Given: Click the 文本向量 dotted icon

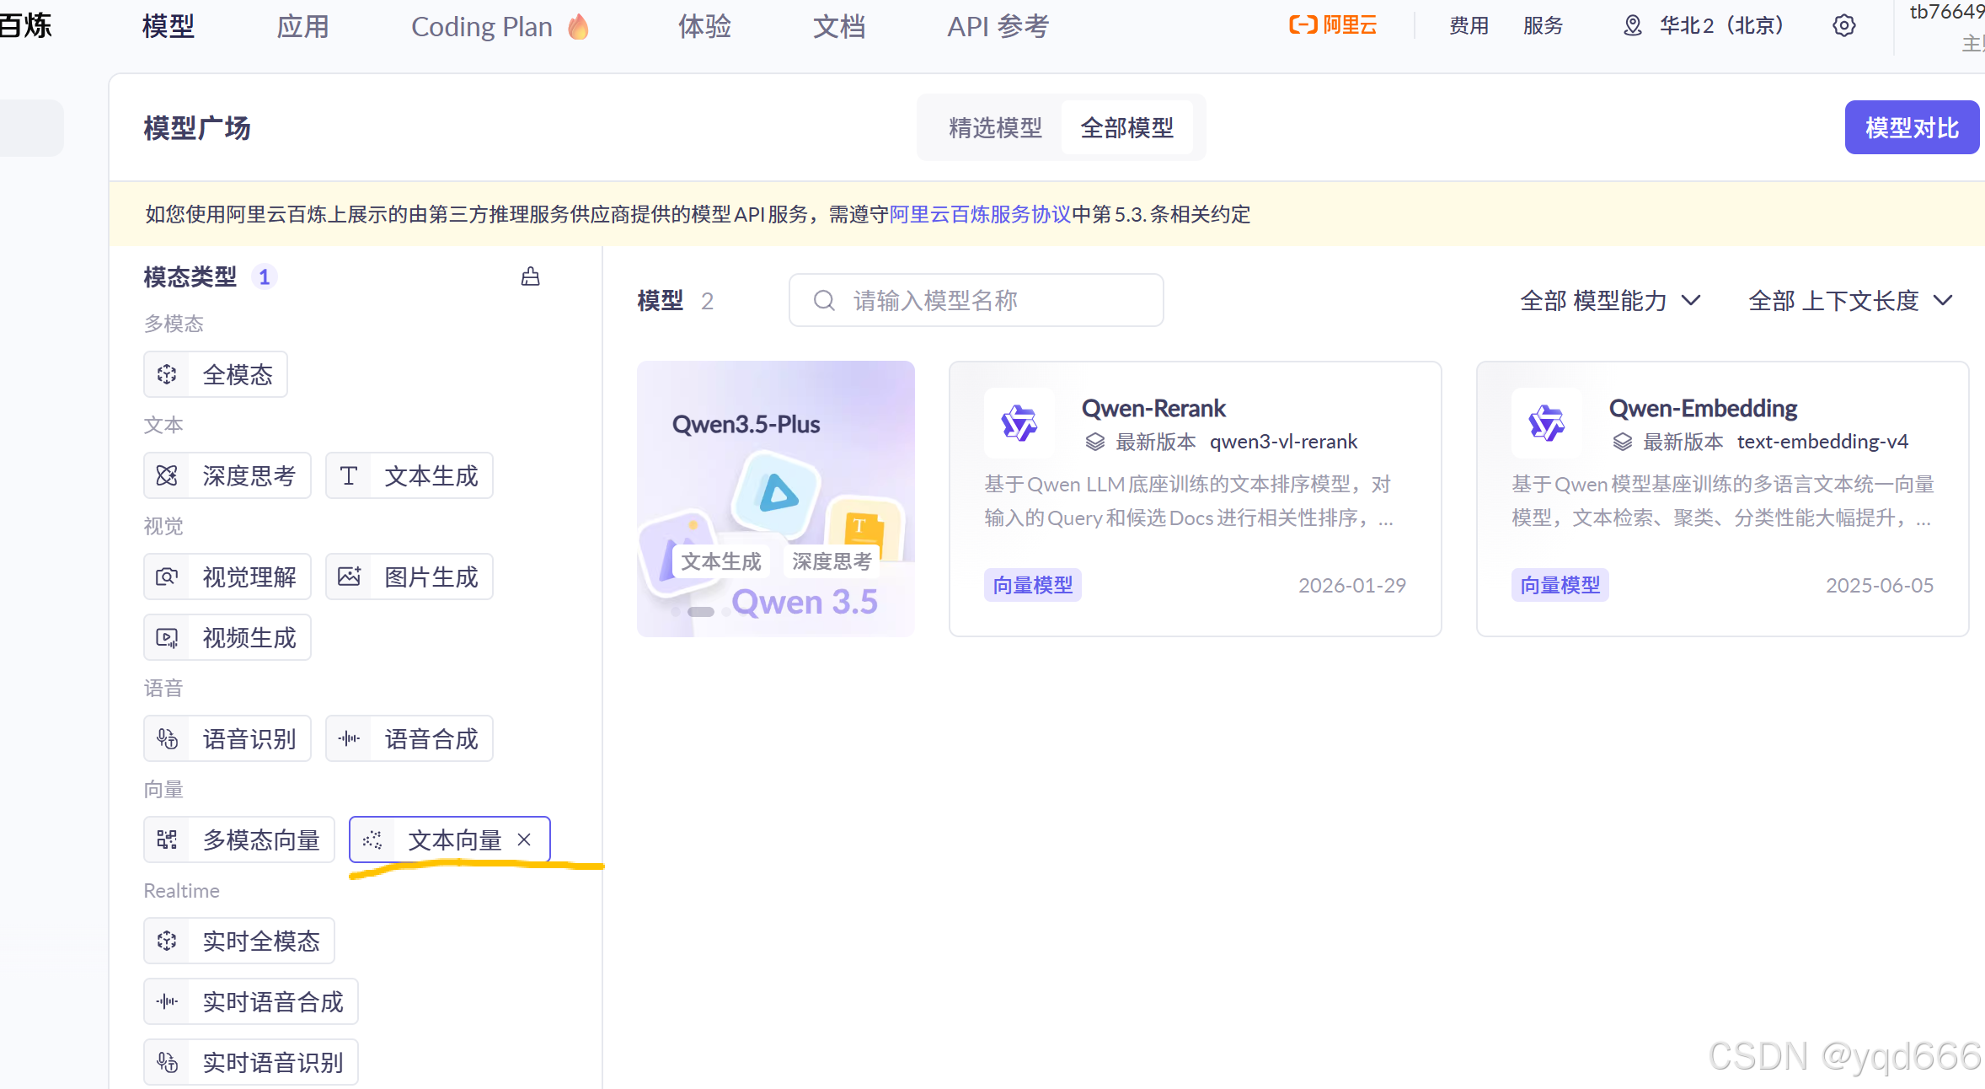Looking at the screenshot, I should pos(372,840).
